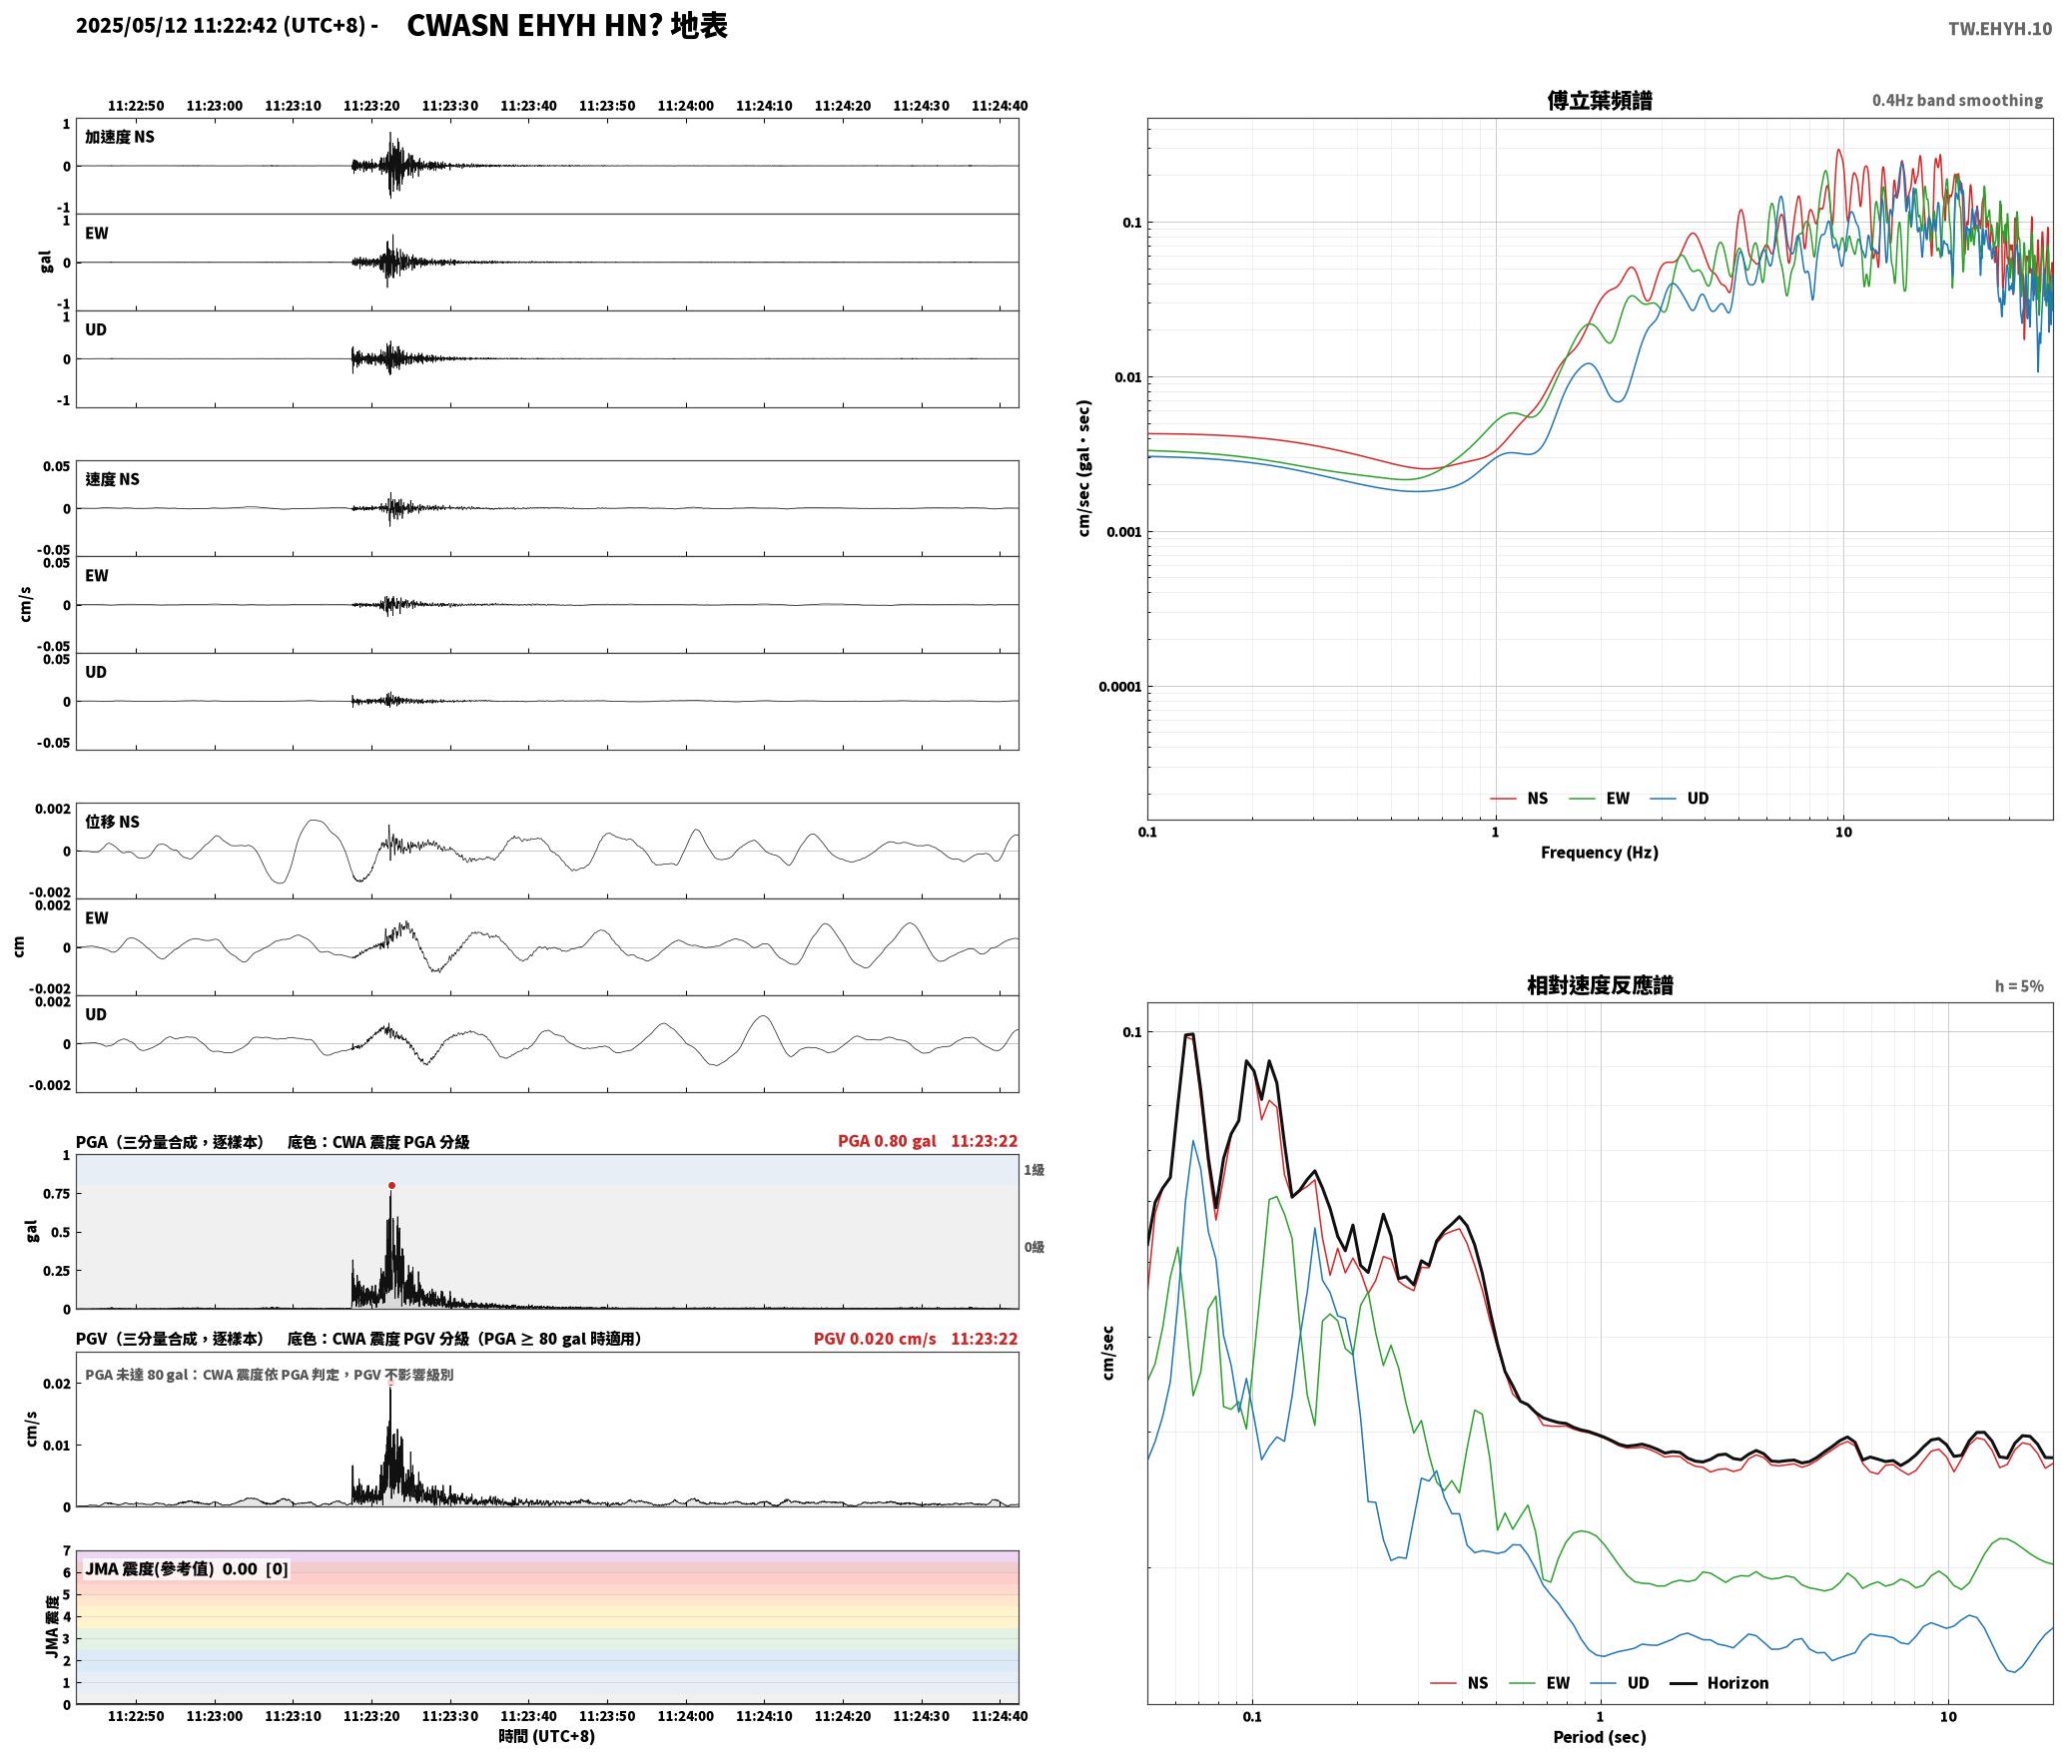
Task: Click the PGA 0.80 gal readout text
Action: point(887,1141)
